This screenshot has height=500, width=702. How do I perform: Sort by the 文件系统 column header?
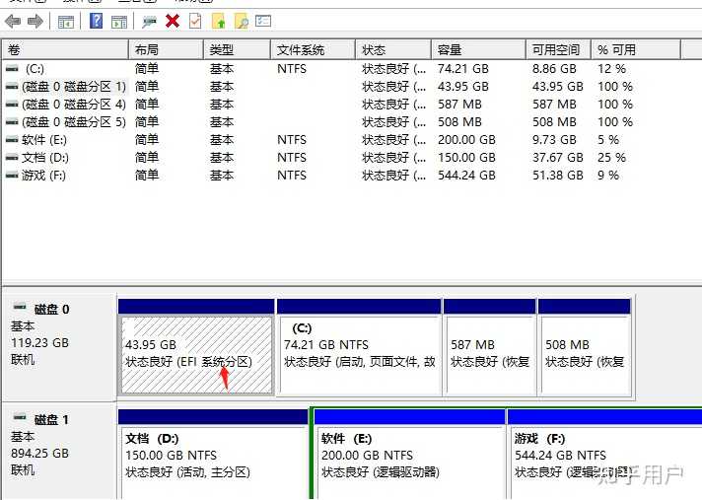click(313, 49)
